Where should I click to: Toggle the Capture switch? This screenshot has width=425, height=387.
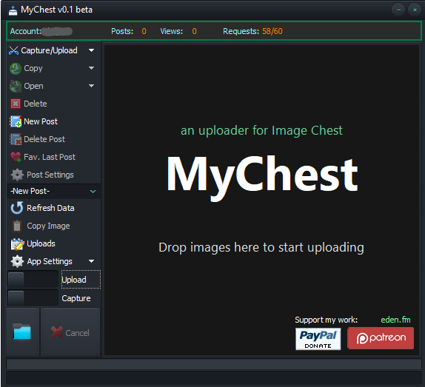click(x=33, y=298)
